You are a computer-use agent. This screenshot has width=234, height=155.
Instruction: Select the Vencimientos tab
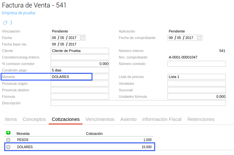point(100,119)
